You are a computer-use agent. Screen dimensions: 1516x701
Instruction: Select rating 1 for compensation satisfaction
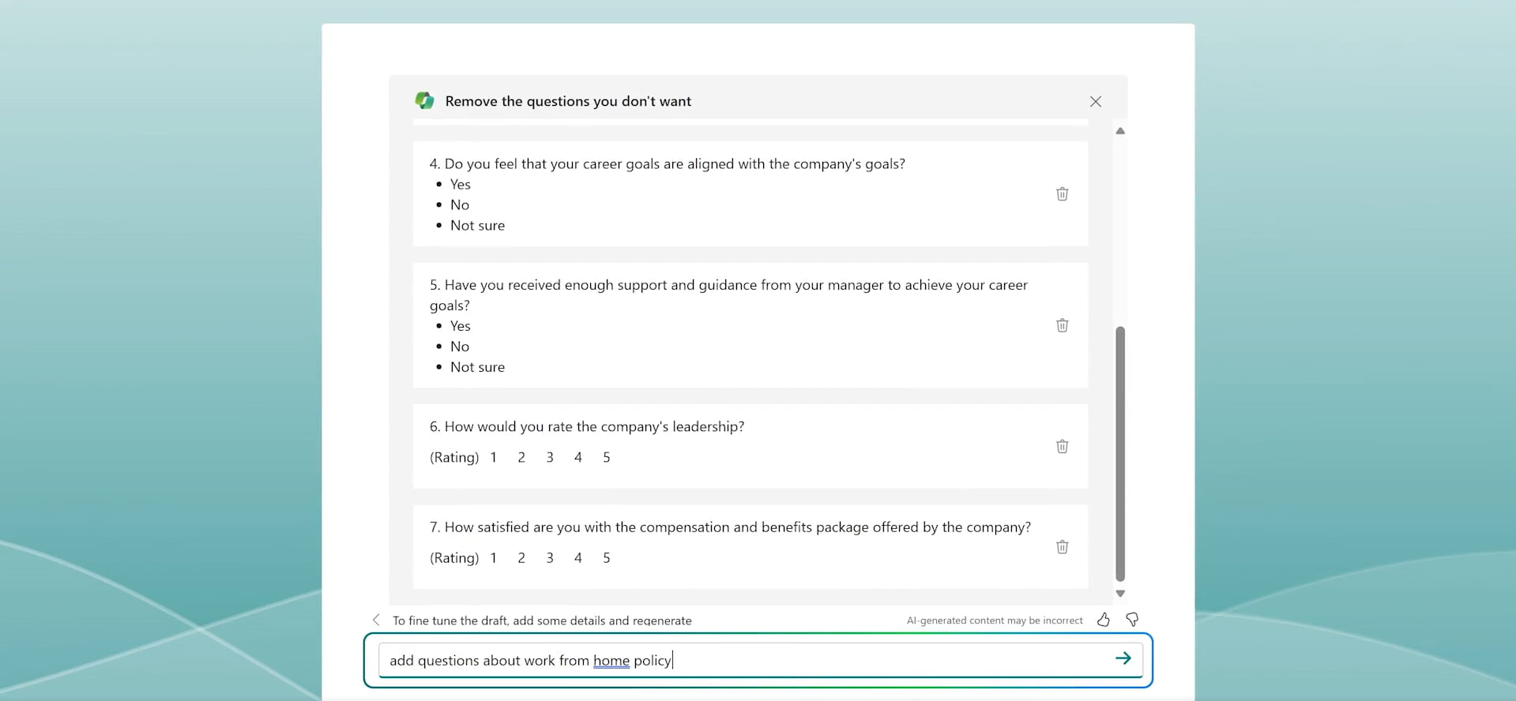494,558
